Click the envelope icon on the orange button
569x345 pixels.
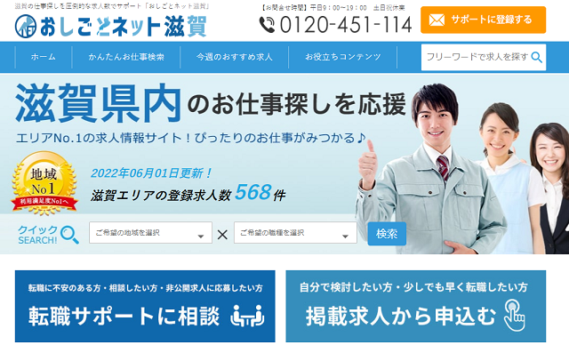coord(437,20)
